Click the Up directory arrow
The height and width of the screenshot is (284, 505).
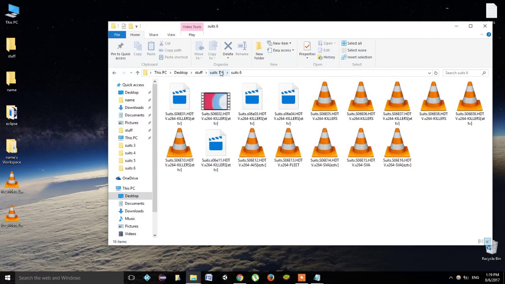coord(137,73)
